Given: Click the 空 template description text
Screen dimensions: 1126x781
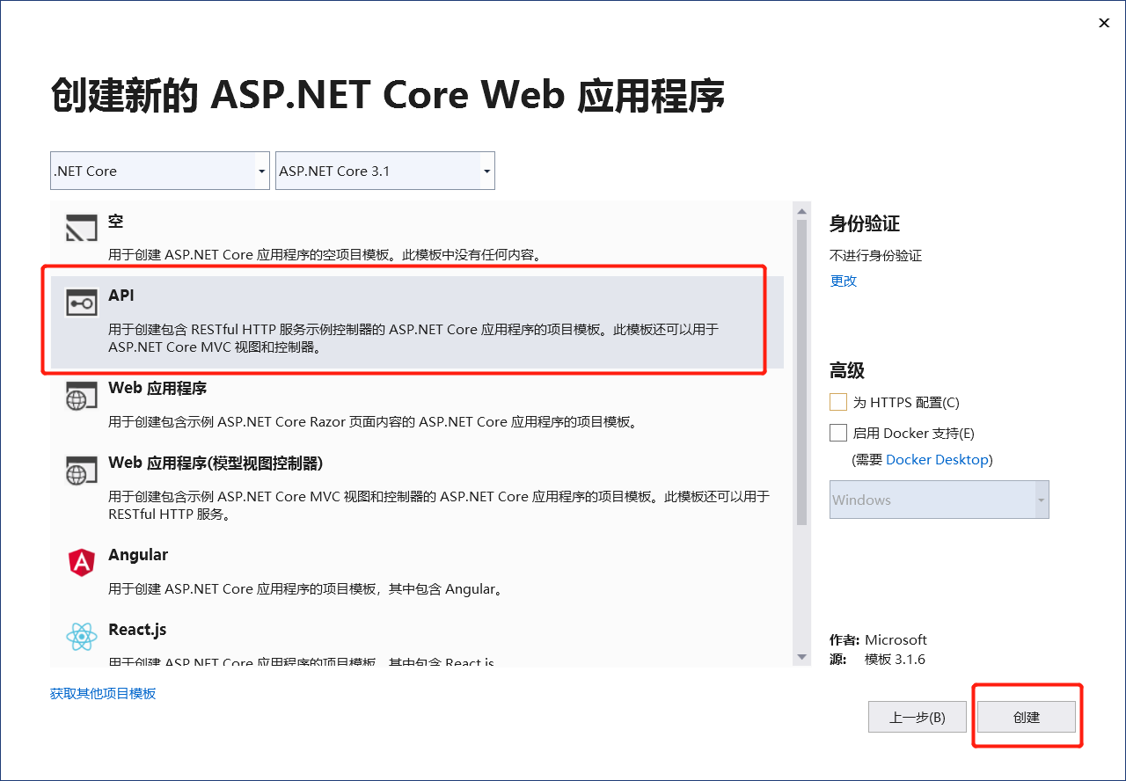Looking at the screenshot, I should tap(327, 255).
